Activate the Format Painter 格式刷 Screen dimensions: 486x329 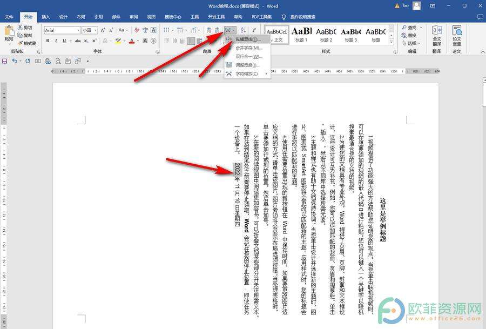click(28, 43)
